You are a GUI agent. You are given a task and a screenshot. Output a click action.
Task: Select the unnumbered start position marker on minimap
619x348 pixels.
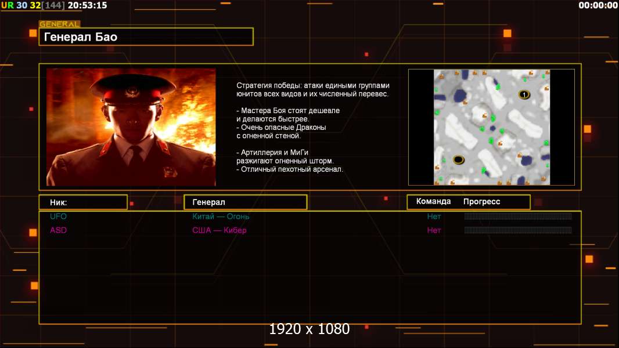[x=458, y=159]
